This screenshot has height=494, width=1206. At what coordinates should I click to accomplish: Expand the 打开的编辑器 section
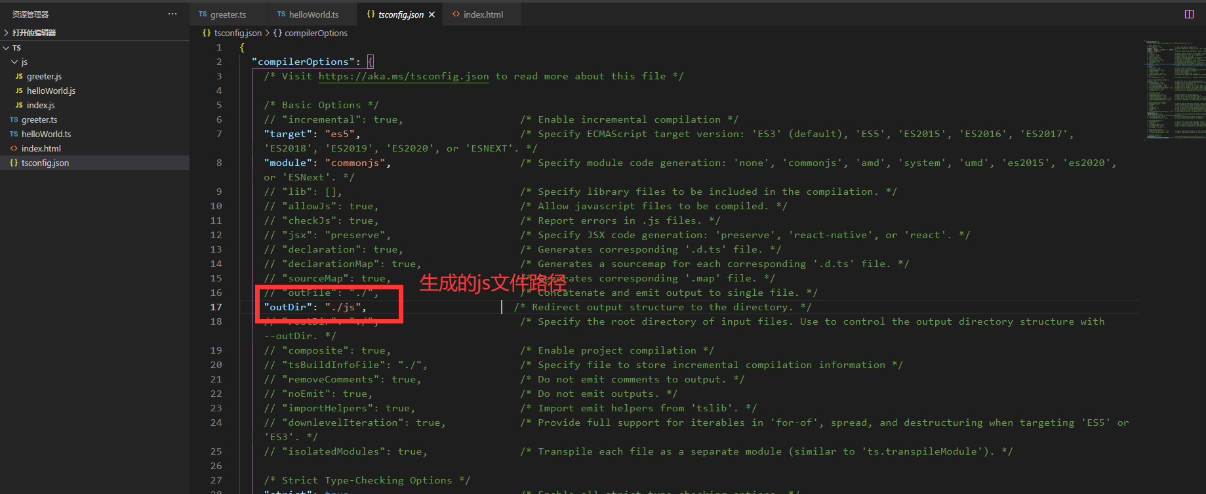[x=94, y=33]
